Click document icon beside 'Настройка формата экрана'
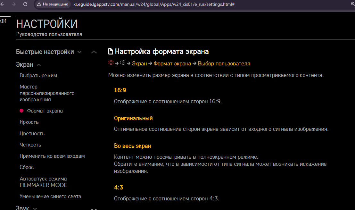 (111, 52)
